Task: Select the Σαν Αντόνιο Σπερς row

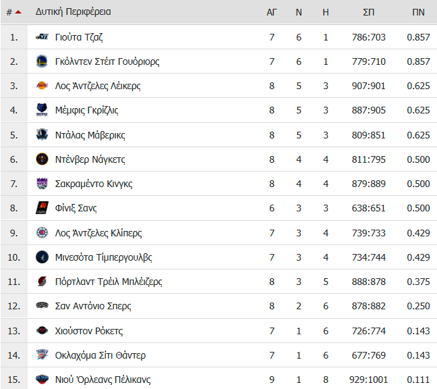Action: (x=218, y=306)
